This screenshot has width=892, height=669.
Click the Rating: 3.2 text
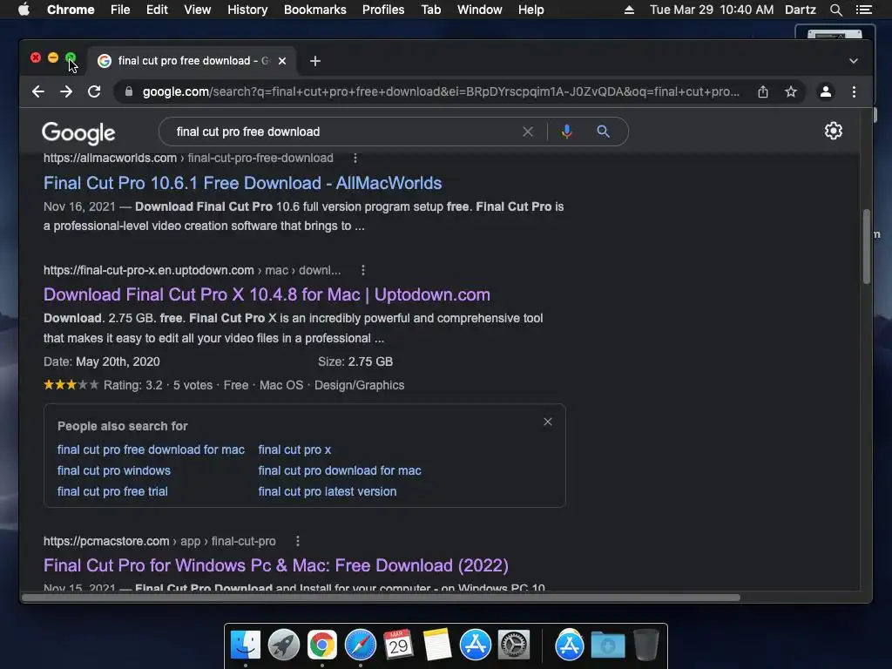pos(133,385)
